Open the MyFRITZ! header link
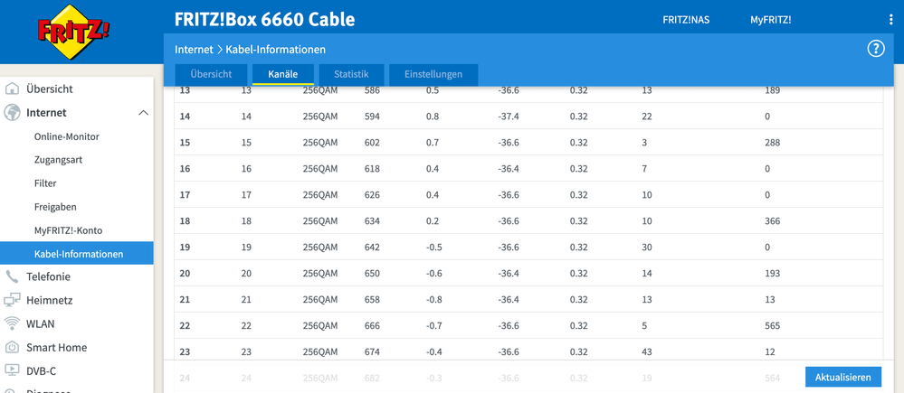 point(770,20)
